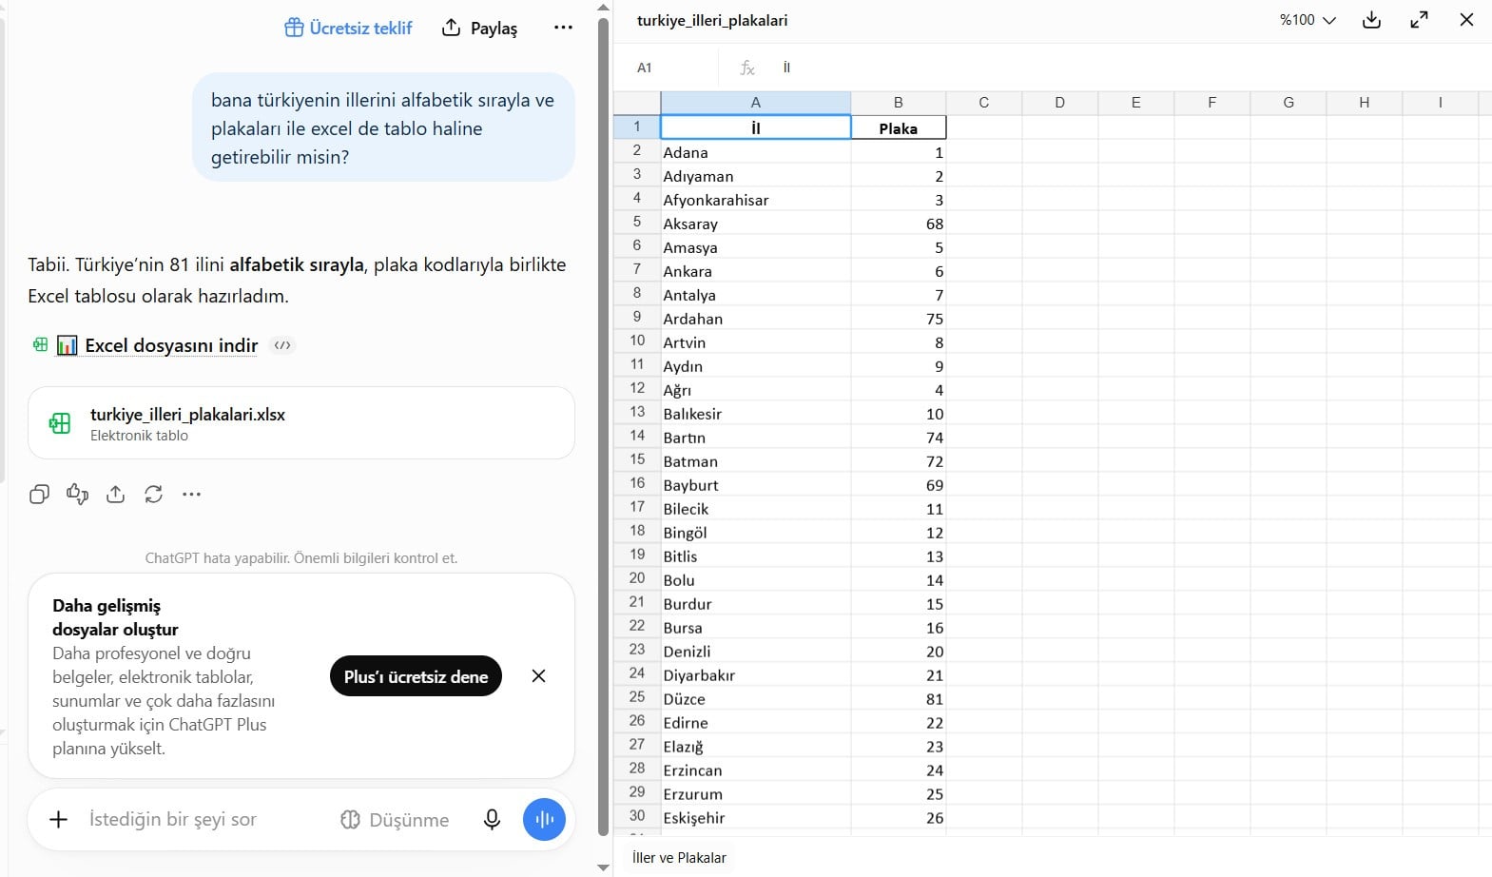1492x877 pixels.
Task: Click the chat scrollbar down arrow
Action: [x=603, y=867]
